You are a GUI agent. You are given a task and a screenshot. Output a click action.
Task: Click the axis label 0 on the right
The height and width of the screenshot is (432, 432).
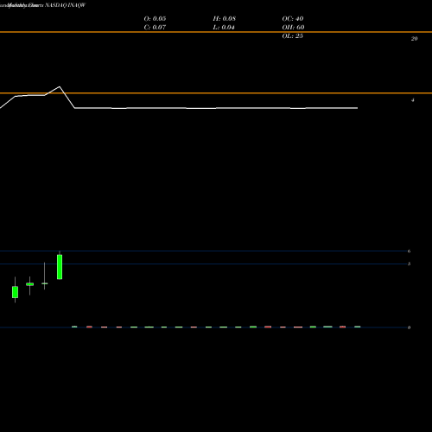(x=409, y=327)
